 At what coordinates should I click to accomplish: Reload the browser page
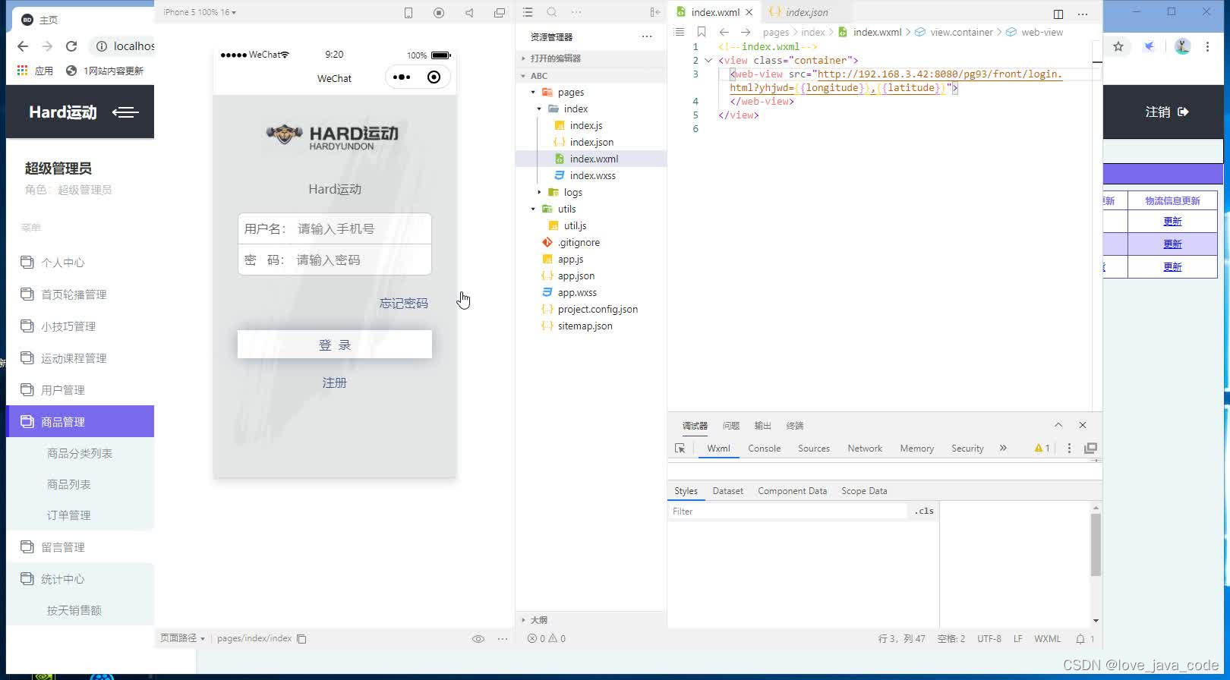tap(71, 46)
